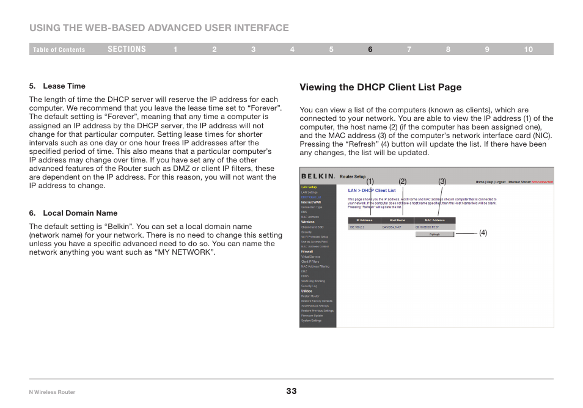Navigate to section 5

coord(331,49)
